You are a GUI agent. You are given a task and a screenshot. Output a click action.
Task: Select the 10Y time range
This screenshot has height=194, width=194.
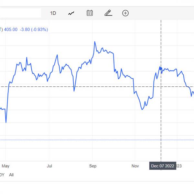pos(2,175)
